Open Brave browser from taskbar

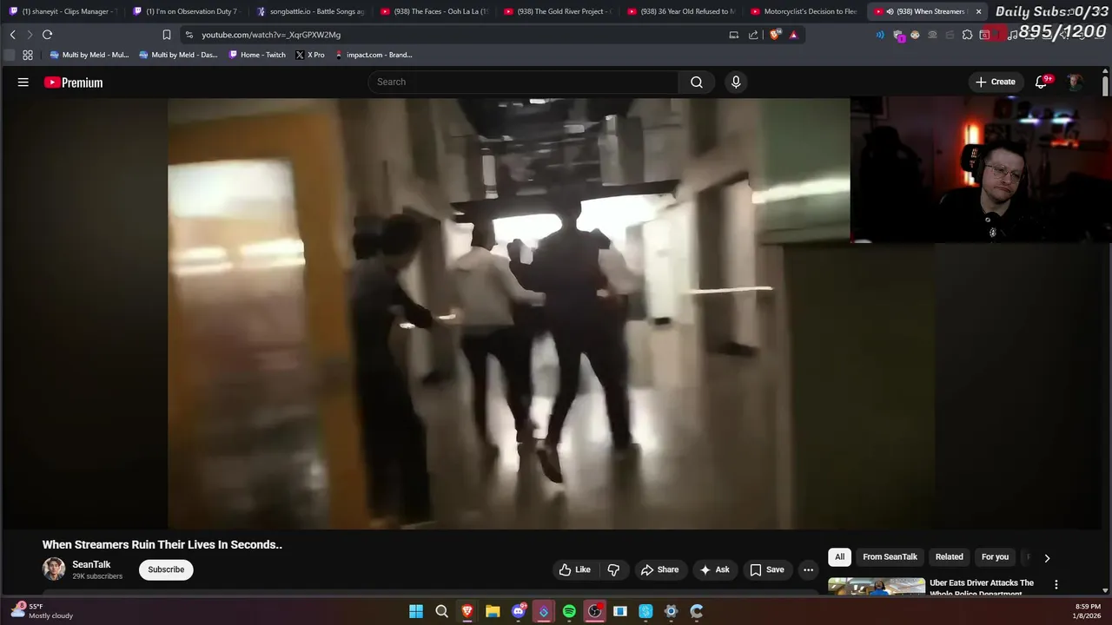click(x=467, y=611)
